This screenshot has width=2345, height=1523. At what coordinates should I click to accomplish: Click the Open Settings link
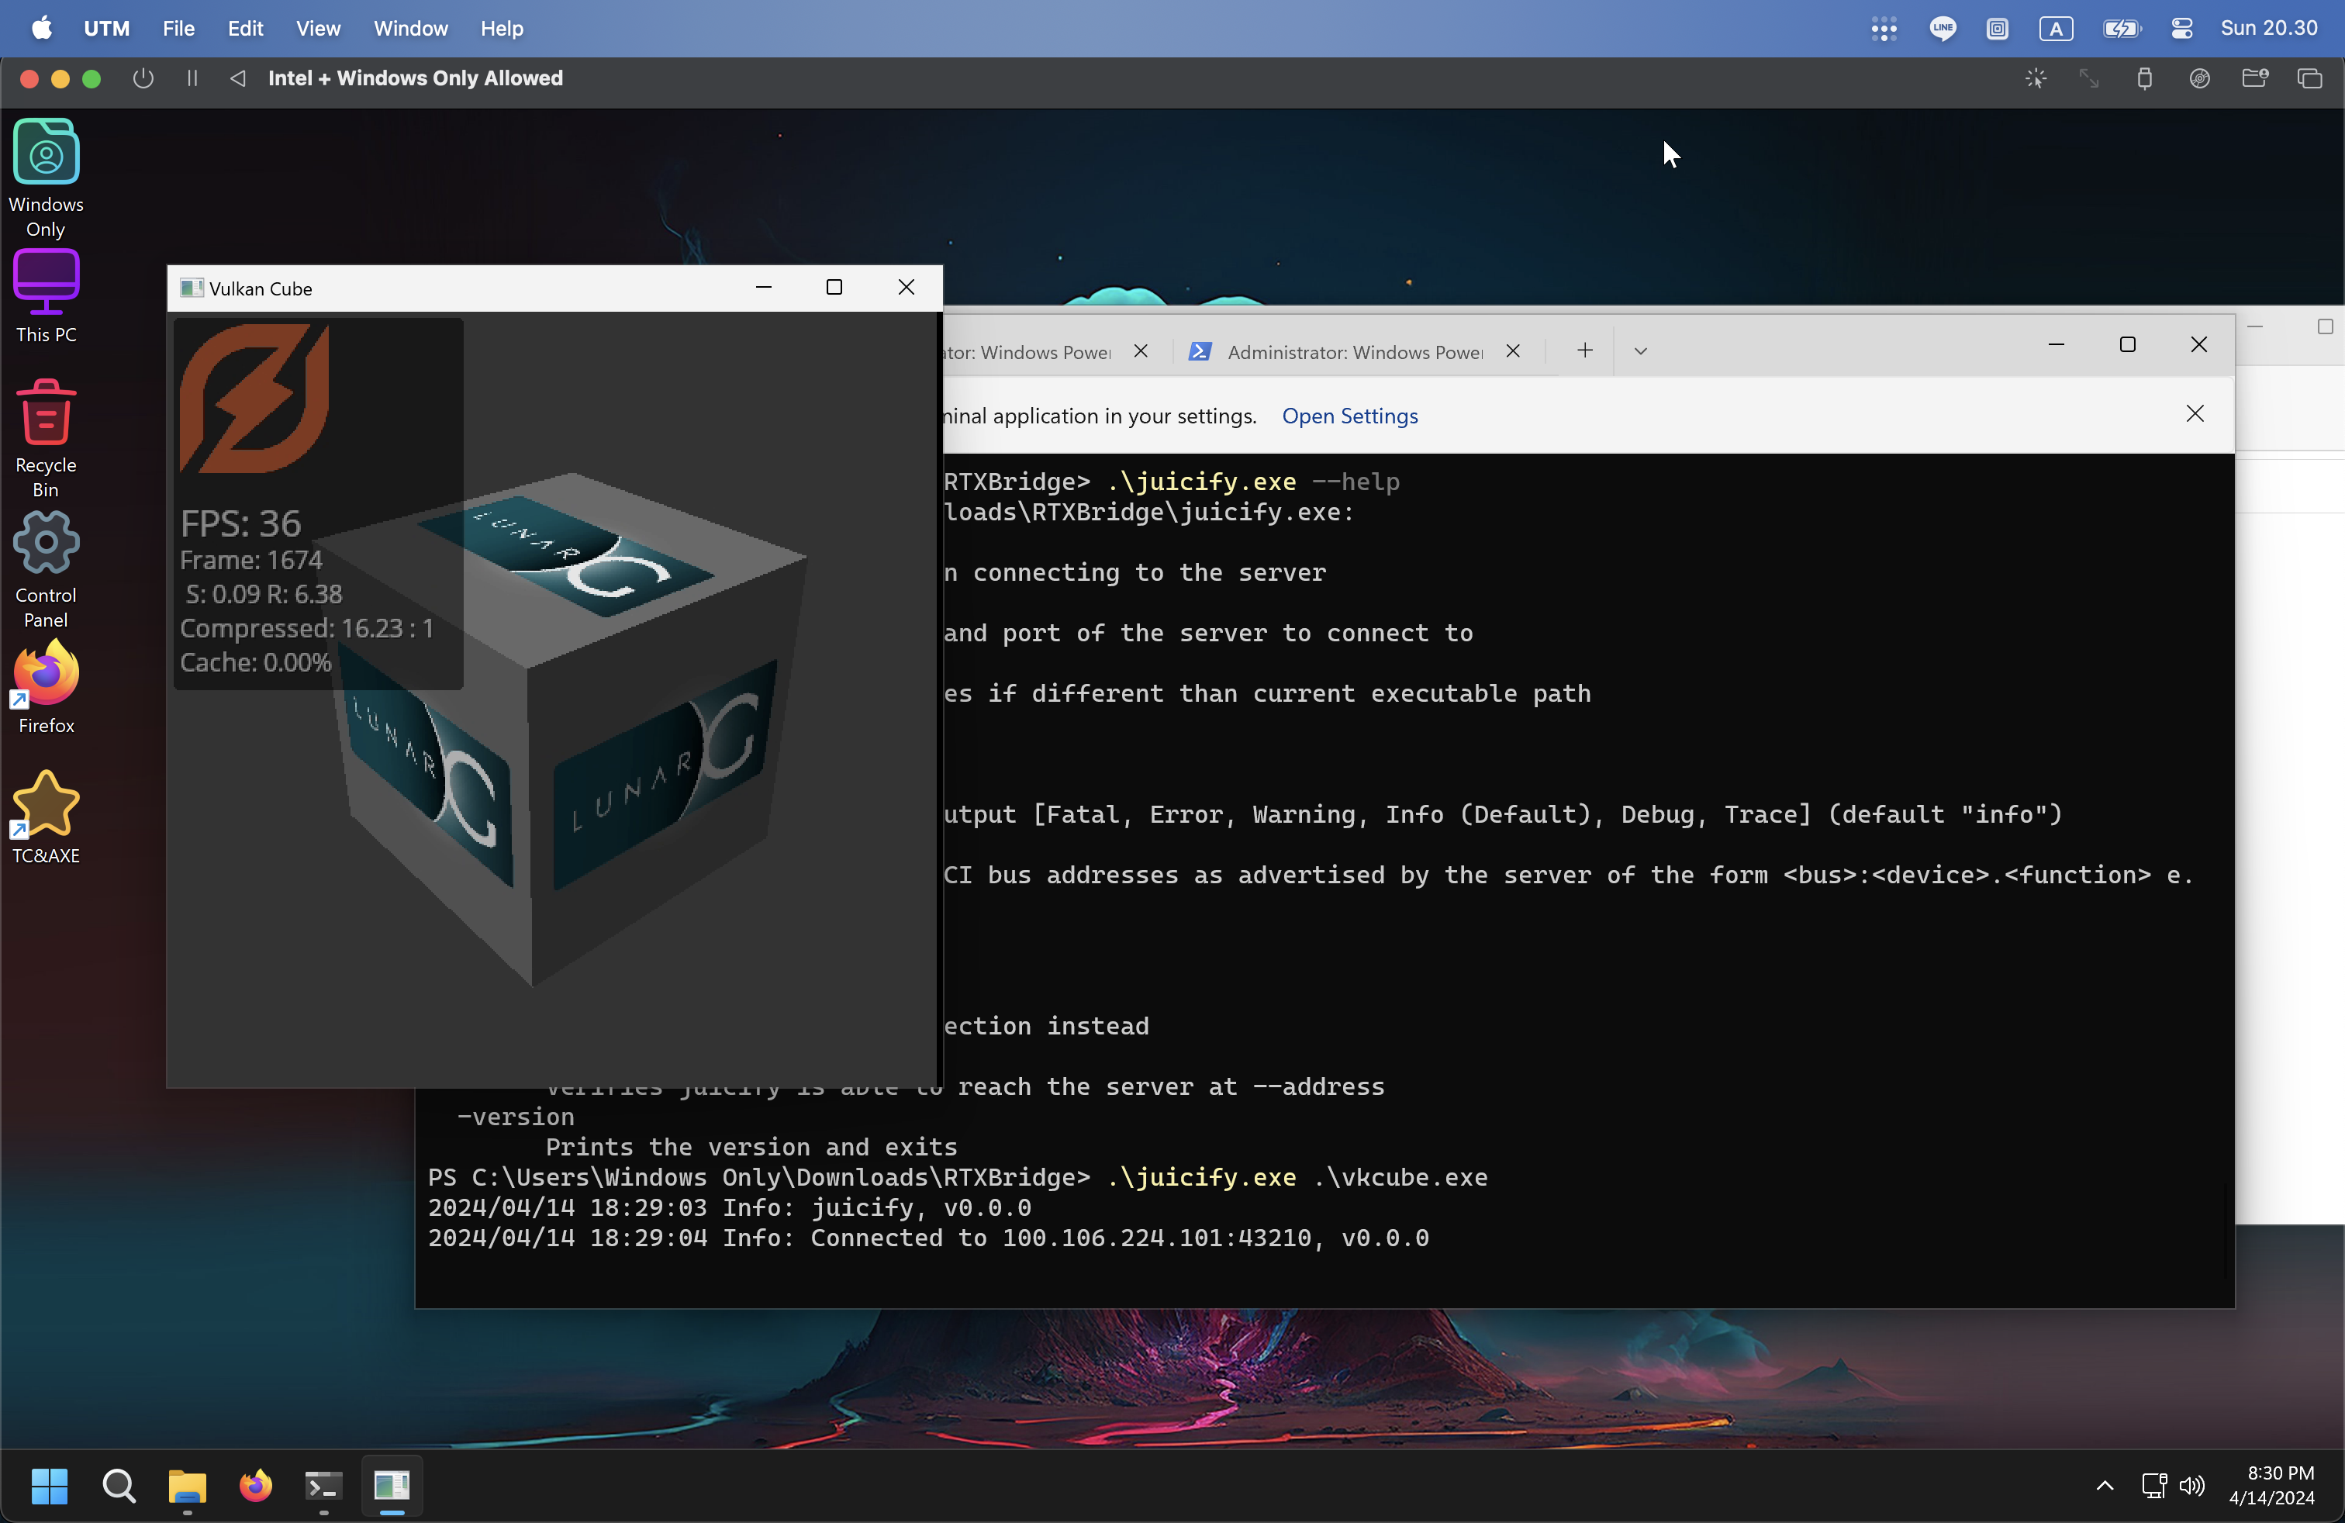pyautogui.click(x=1349, y=416)
